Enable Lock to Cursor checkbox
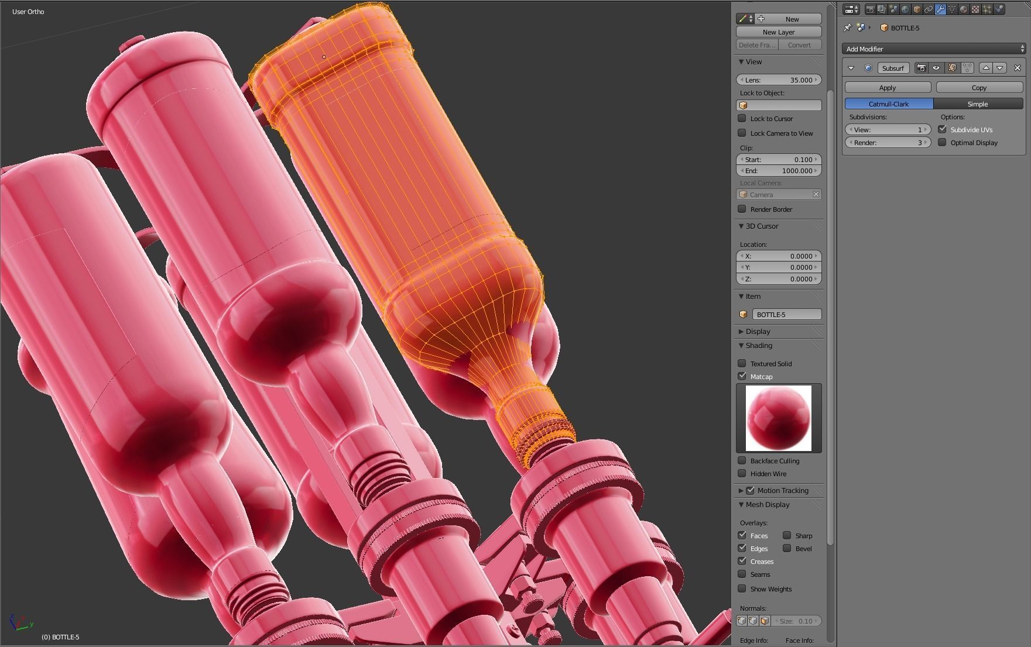 pos(742,118)
